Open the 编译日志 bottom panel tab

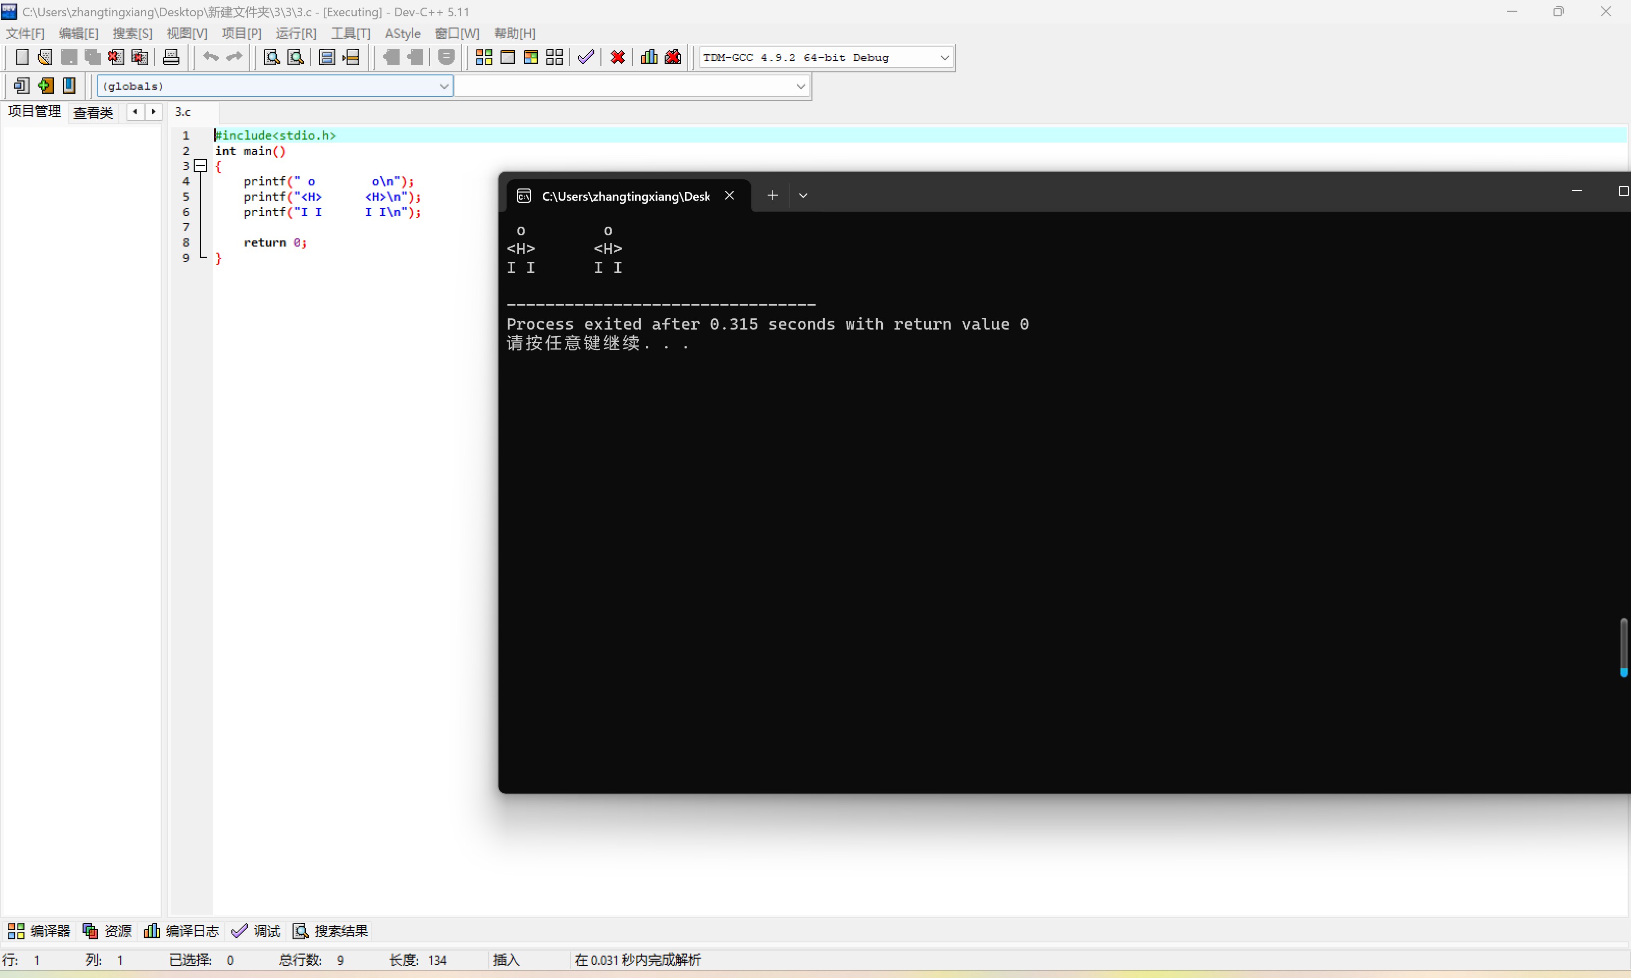pyautogui.click(x=181, y=931)
